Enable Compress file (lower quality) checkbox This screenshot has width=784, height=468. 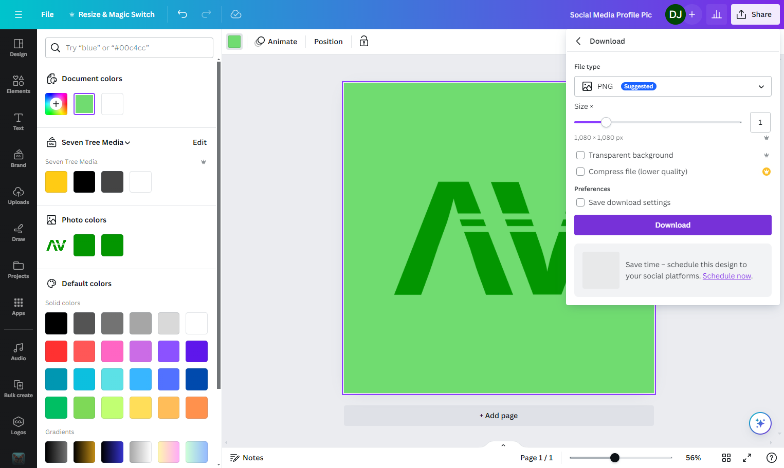point(580,172)
